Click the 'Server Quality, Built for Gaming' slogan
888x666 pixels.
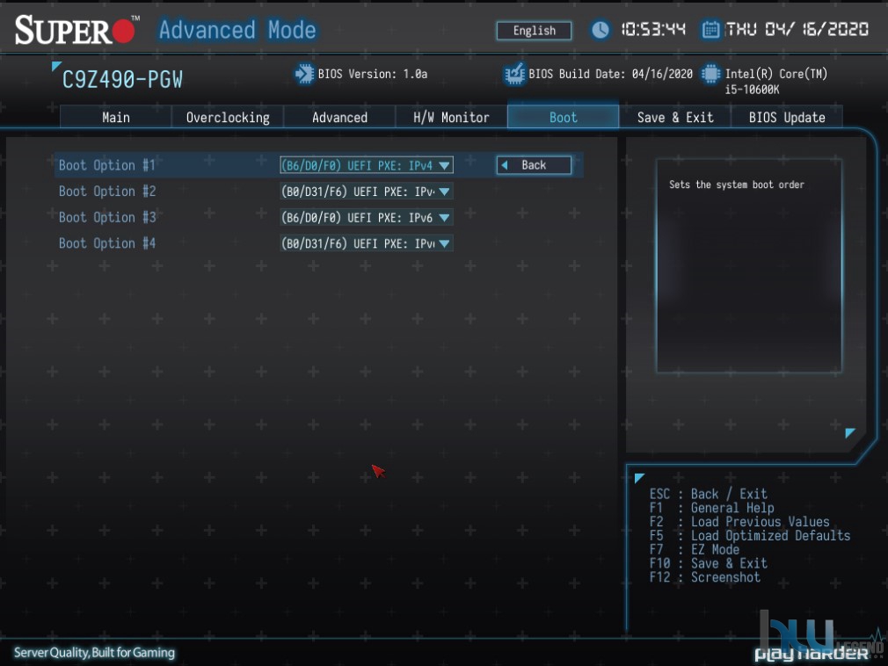pyautogui.click(x=95, y=653)
